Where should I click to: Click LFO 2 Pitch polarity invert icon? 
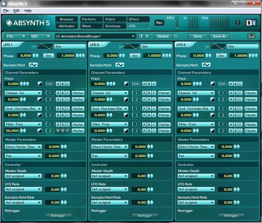click(126, 84)
